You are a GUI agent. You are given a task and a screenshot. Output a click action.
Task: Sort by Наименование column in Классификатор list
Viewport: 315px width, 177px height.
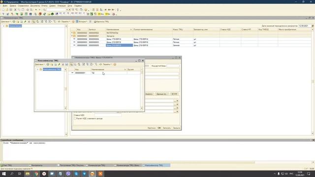109,69
